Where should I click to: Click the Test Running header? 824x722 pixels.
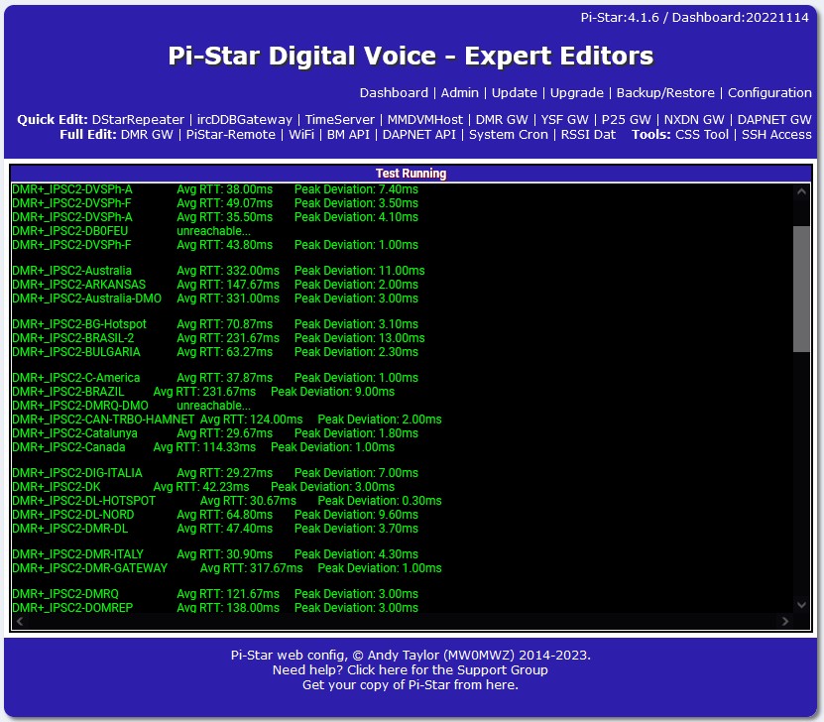click(x=411, y=174)
